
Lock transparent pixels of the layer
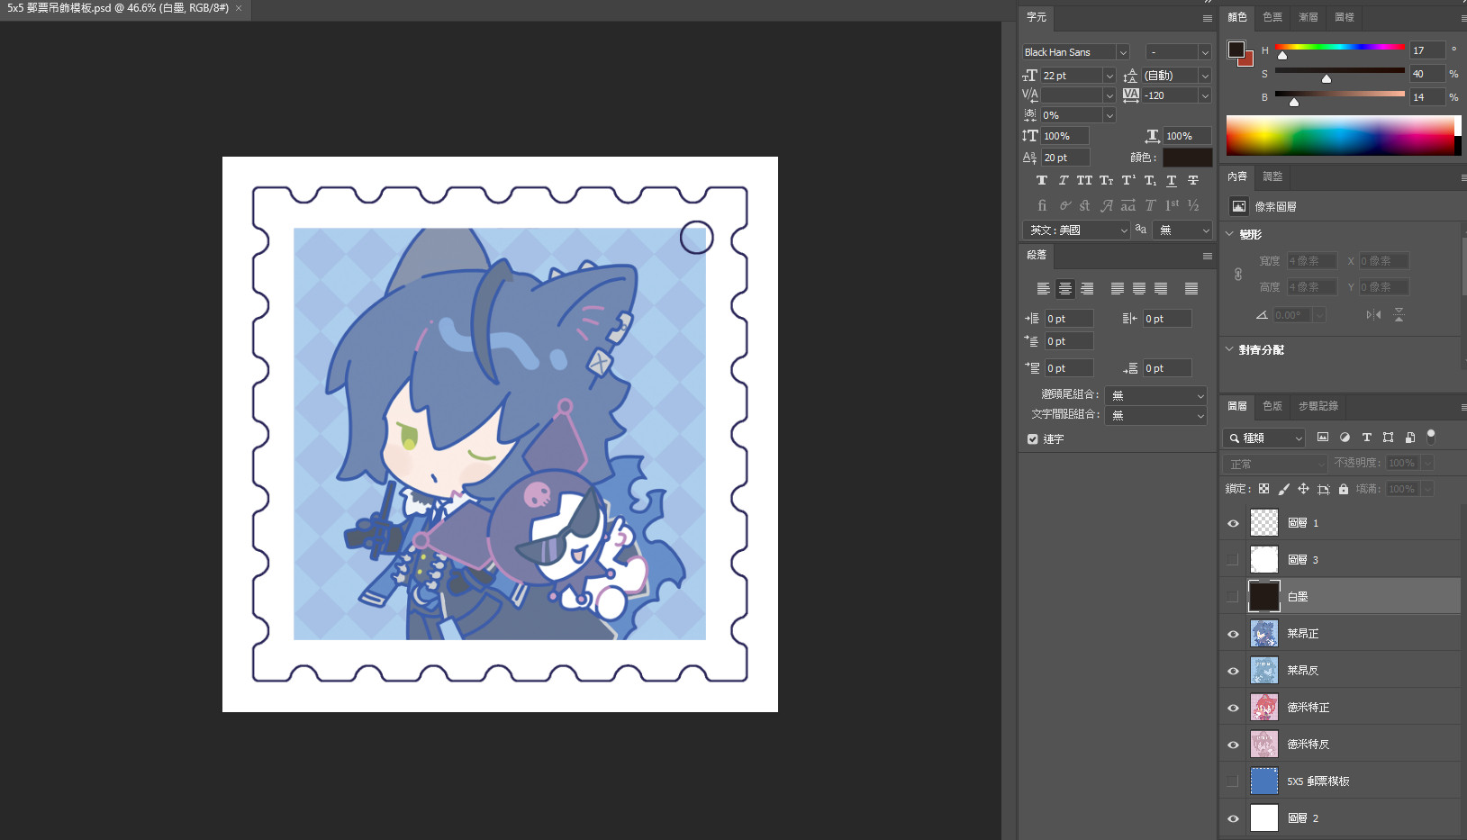click(1263, 489)
